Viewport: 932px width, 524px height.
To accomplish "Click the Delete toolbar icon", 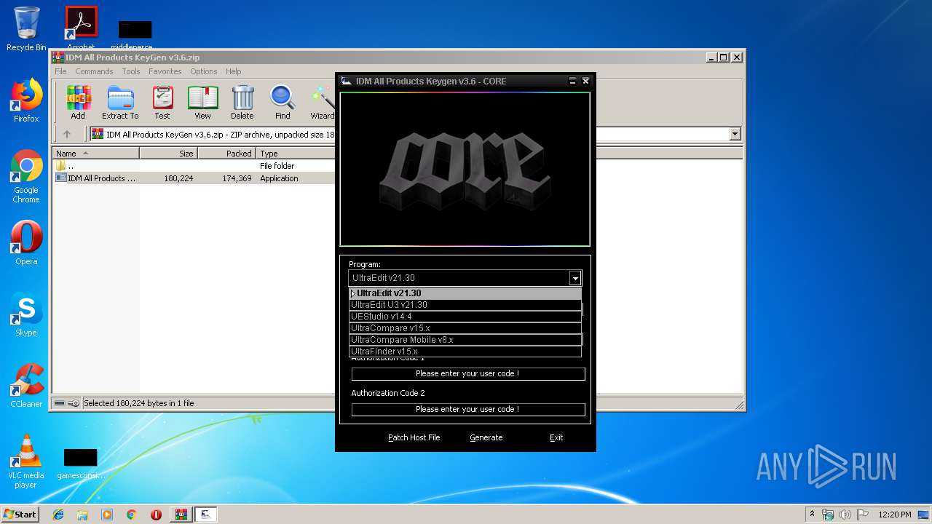I will pos(242,102).
